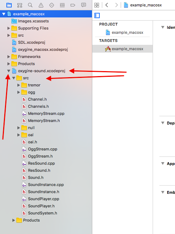The image size is (175, 234).
Task: Select the Supporting Files folder row
Action: point(46,28)
